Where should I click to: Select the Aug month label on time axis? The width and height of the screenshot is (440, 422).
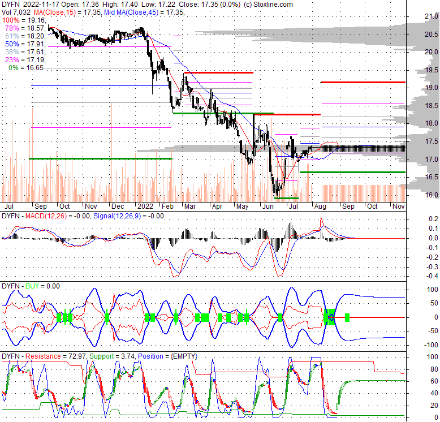[x=320, y=206]
